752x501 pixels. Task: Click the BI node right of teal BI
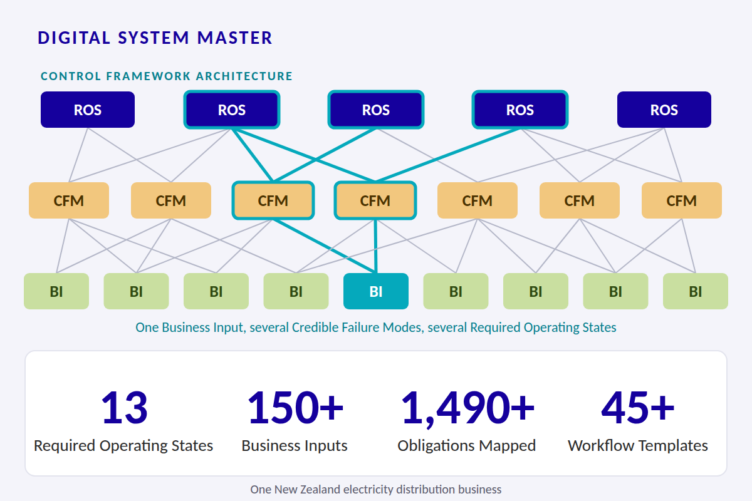click(x=456, y=291)
